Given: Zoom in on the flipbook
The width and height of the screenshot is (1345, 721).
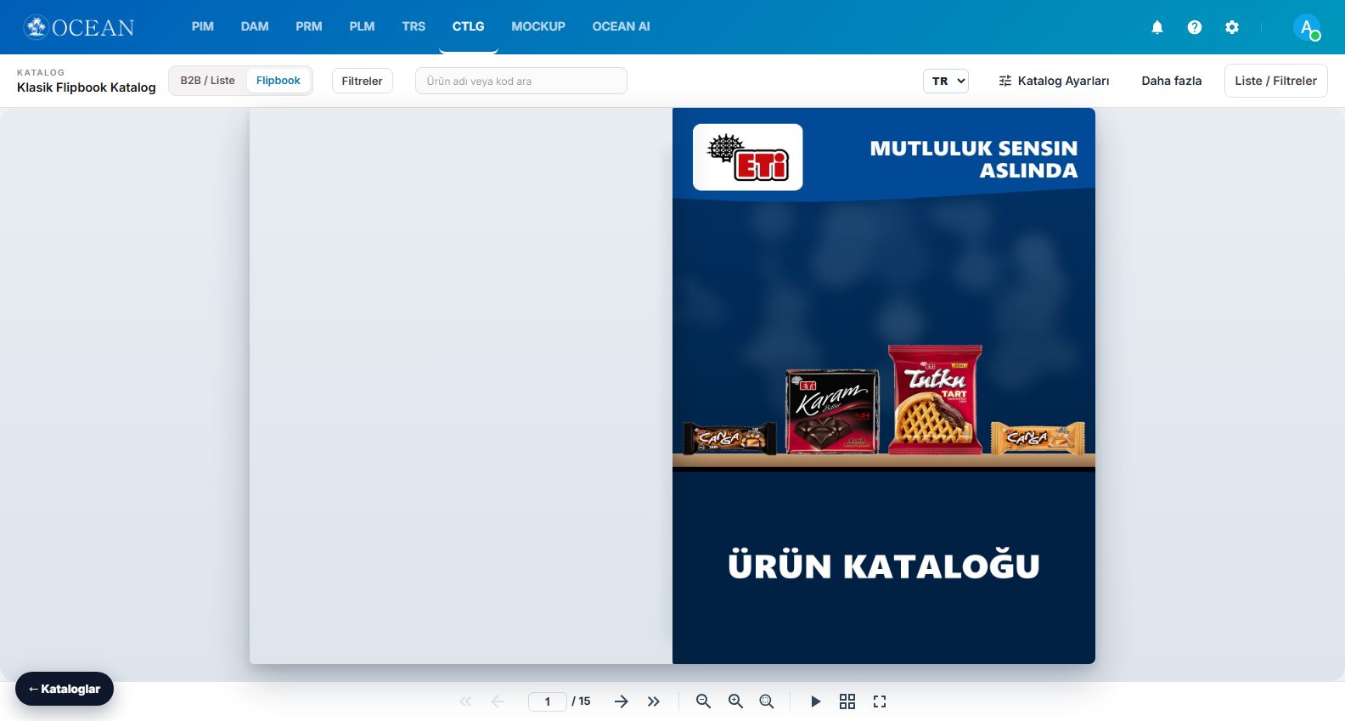Looking at the screenshot, I should [735, 701].
